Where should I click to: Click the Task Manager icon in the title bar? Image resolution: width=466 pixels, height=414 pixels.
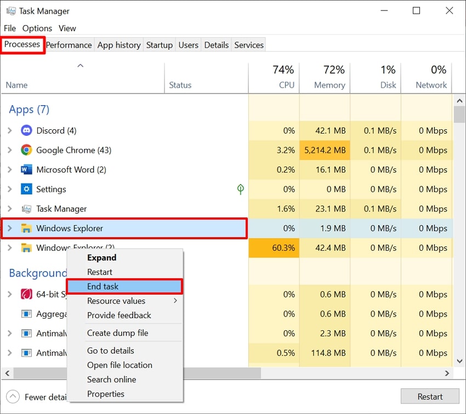coord(11,11)
